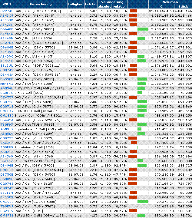
Task: Open the ABN3JD Sojabohnen warrant link
Action: pos(7,129)
